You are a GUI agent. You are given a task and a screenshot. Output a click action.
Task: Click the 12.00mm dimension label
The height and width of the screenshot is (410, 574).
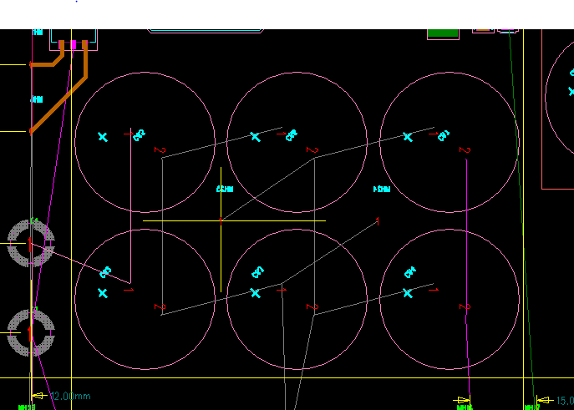70,396
